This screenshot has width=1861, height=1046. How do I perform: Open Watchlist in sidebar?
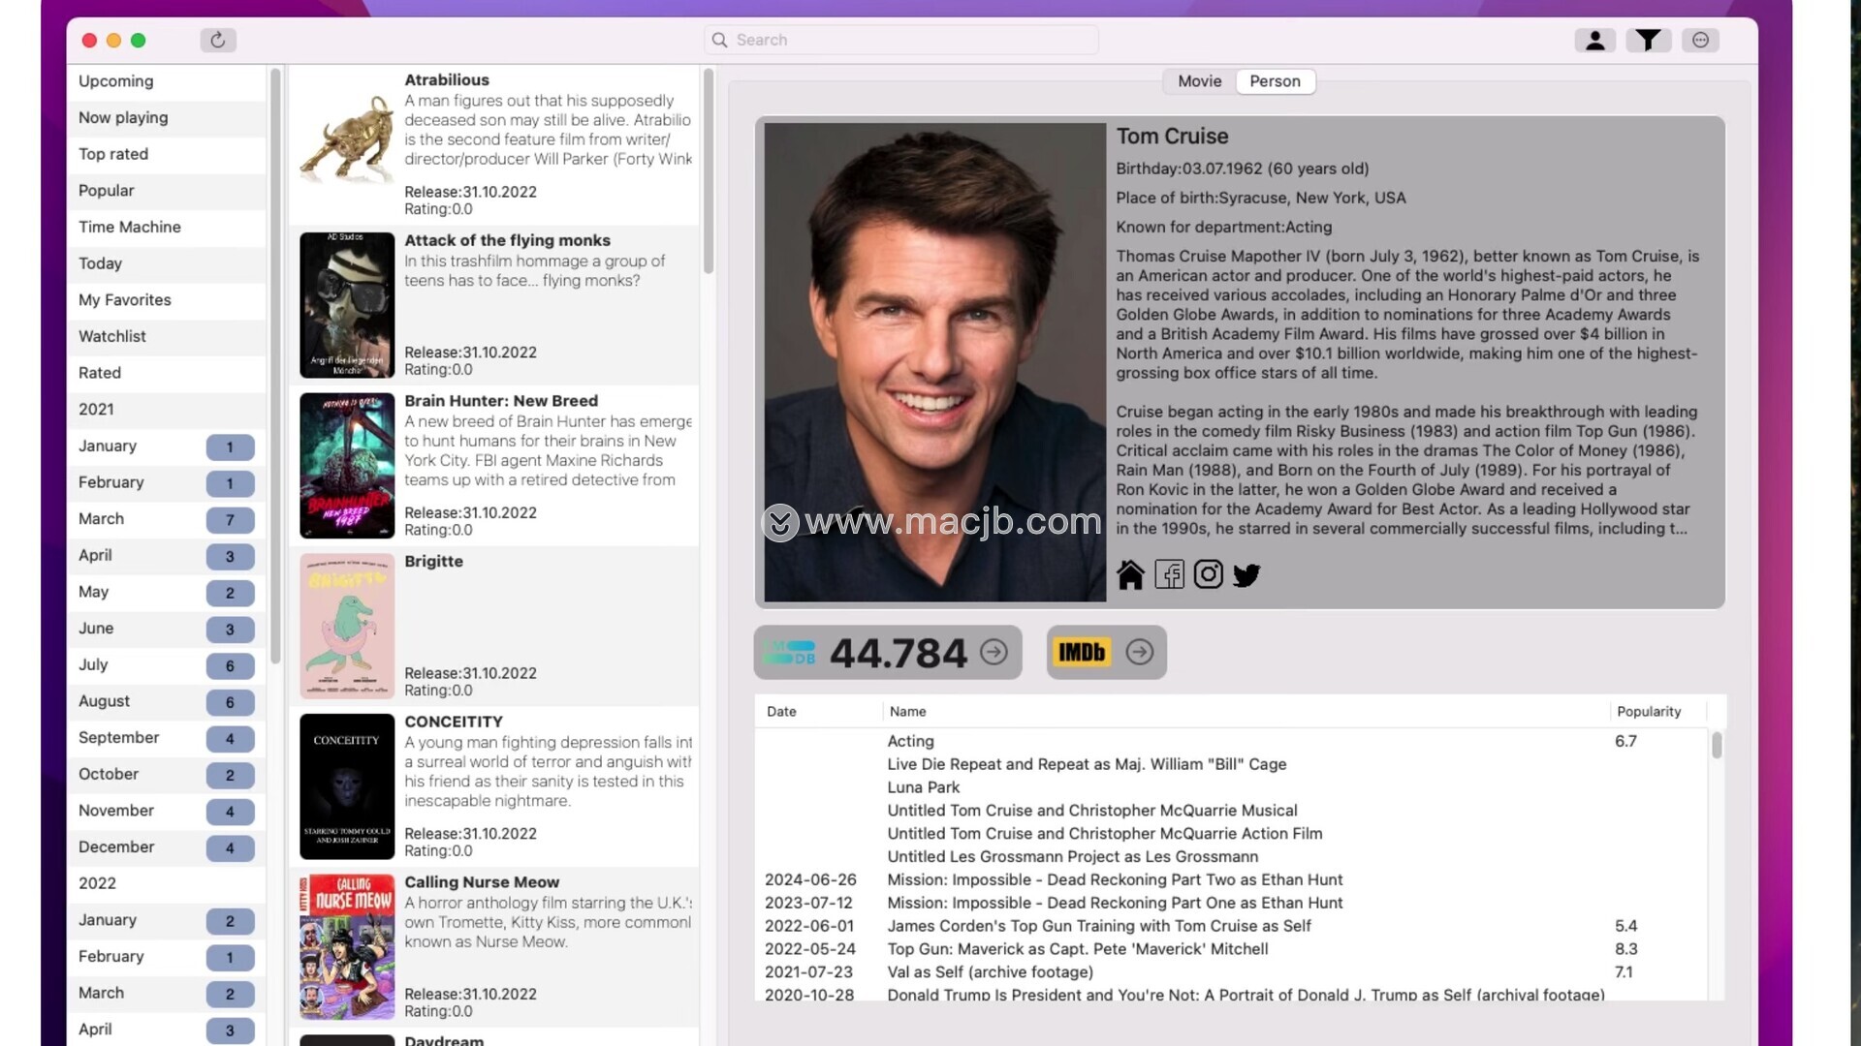[x=167, y=336]
